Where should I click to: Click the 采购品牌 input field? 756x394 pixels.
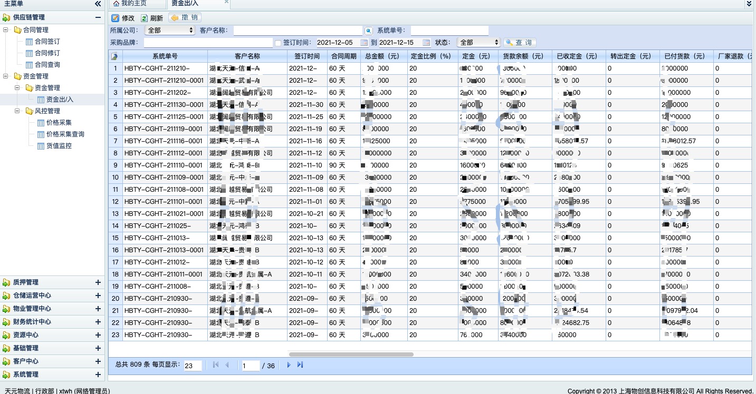tap(208, 43)
